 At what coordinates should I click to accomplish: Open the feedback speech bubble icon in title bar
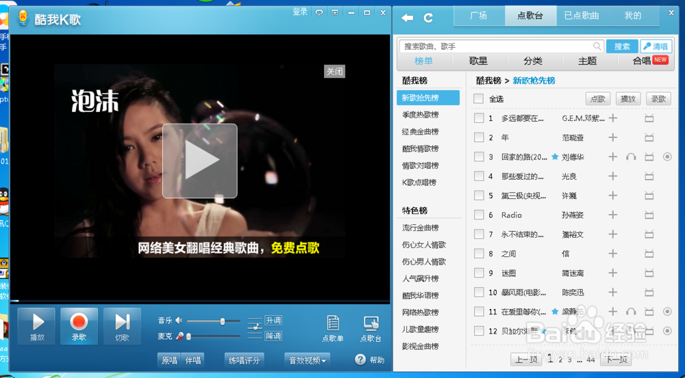pos(319,12)
